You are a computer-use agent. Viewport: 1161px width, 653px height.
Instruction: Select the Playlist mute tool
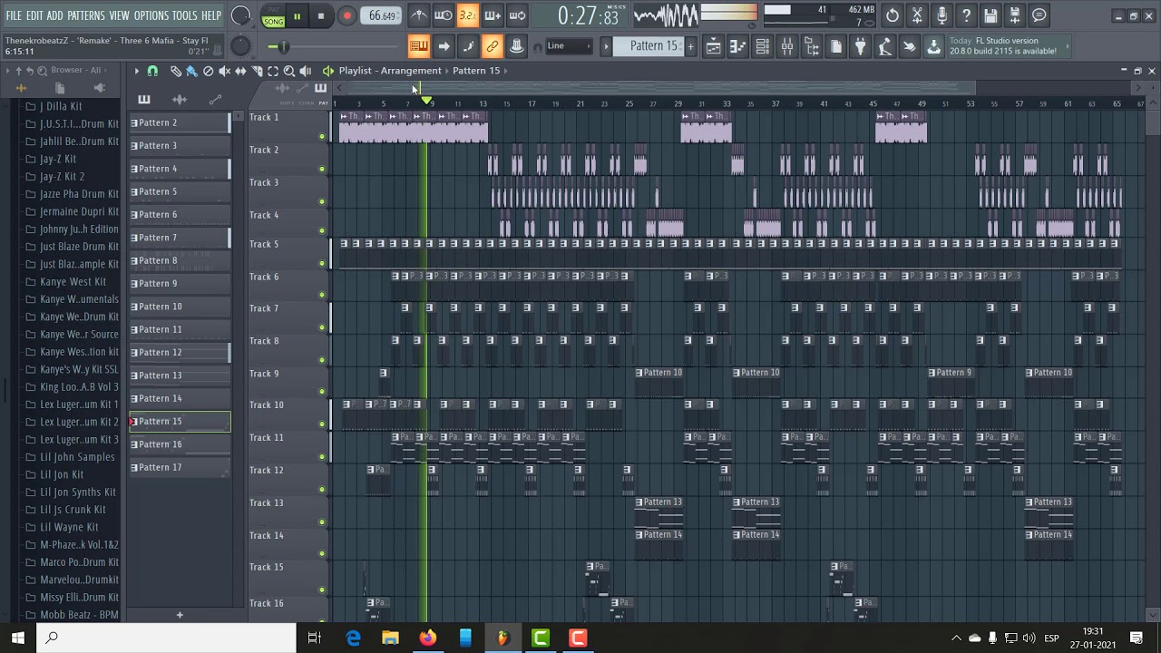pyautogui.click(x=224, y=71)
